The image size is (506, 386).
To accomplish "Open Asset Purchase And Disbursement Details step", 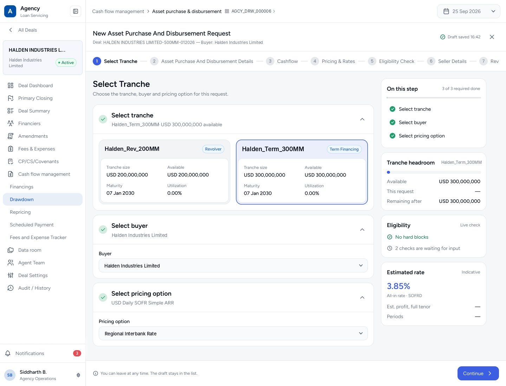I will 202,61.
